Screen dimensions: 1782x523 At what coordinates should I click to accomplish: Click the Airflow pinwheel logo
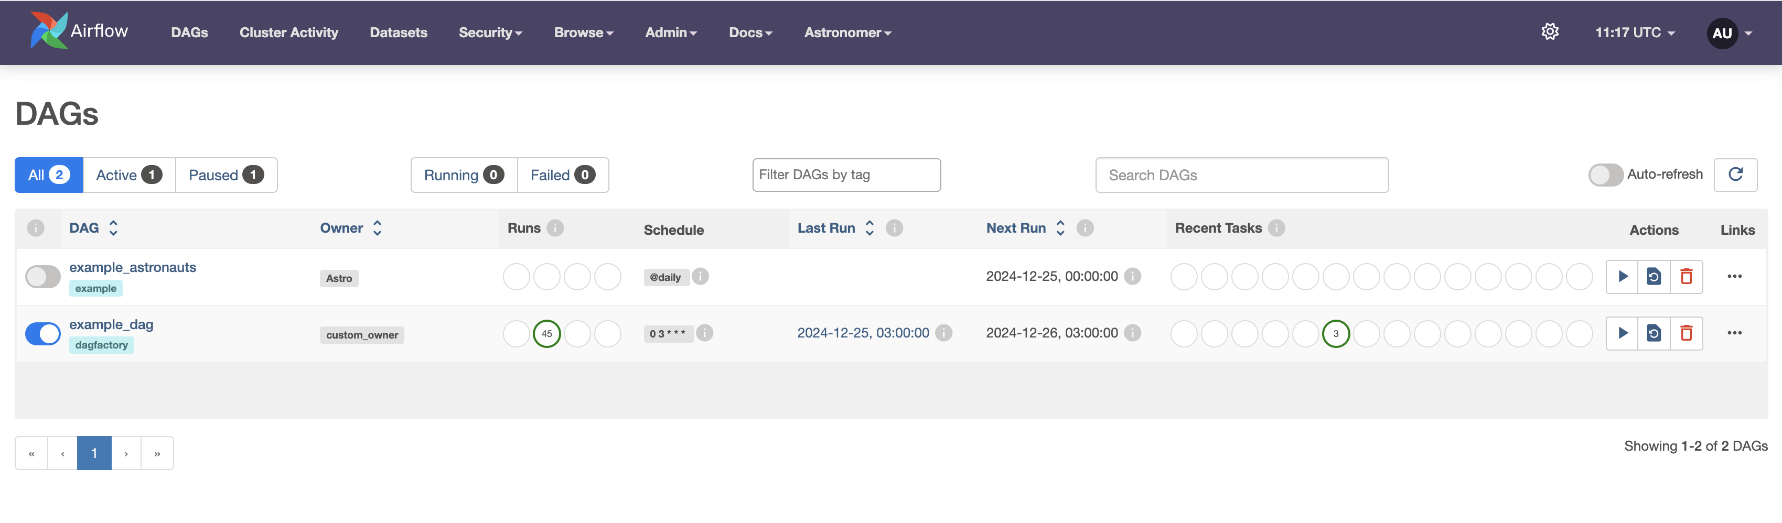click(49, 31)
